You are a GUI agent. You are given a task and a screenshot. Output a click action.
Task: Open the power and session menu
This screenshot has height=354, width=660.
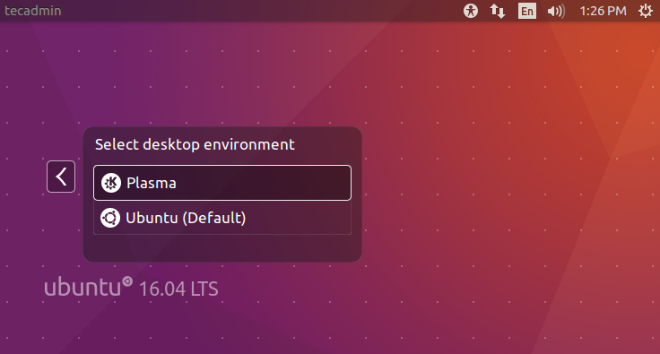coord(646,11)
